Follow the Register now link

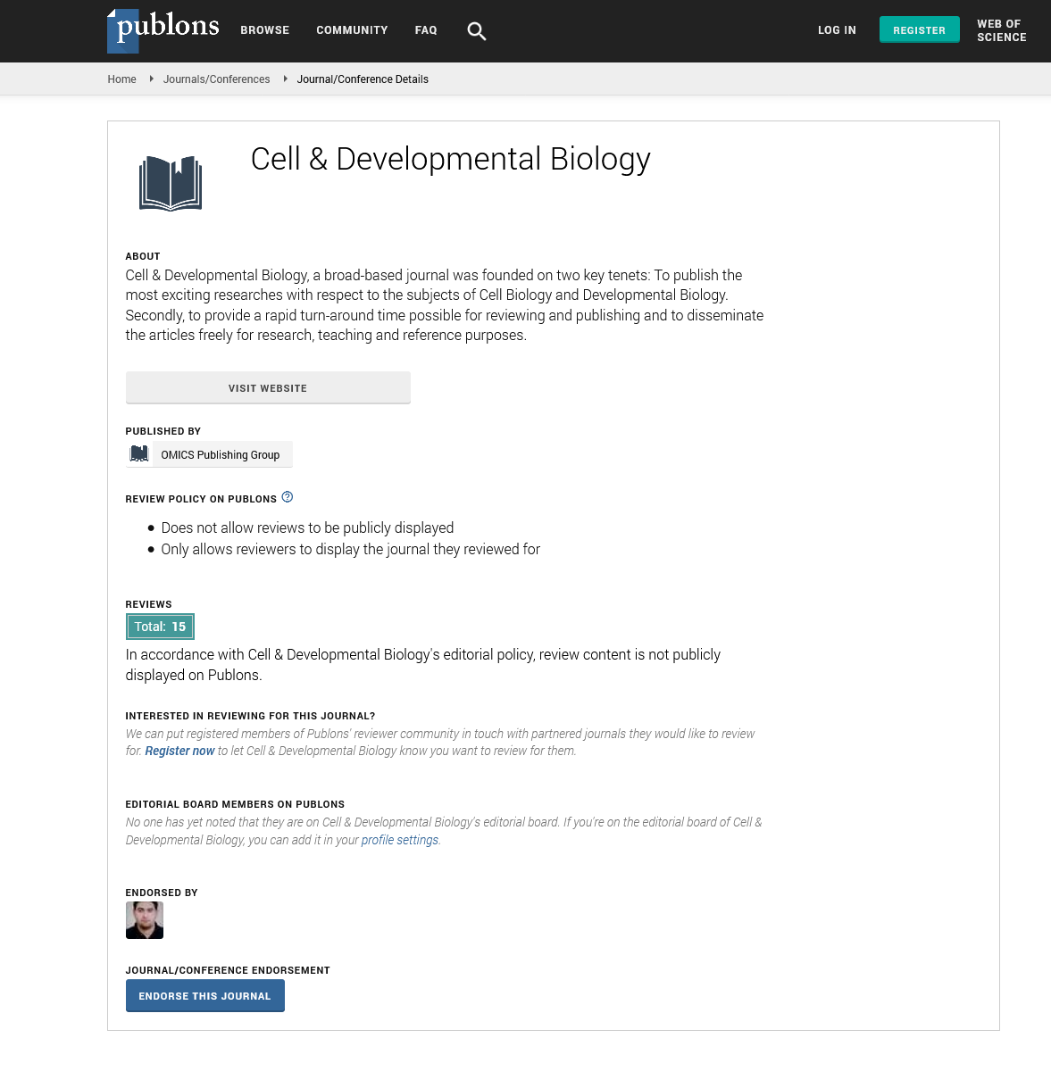(x=179, y=752)
